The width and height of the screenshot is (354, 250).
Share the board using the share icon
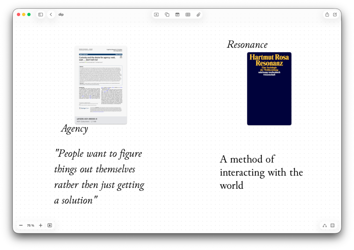(327, 15)
